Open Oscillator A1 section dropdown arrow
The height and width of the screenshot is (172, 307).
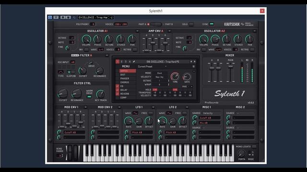click(137, 31)
